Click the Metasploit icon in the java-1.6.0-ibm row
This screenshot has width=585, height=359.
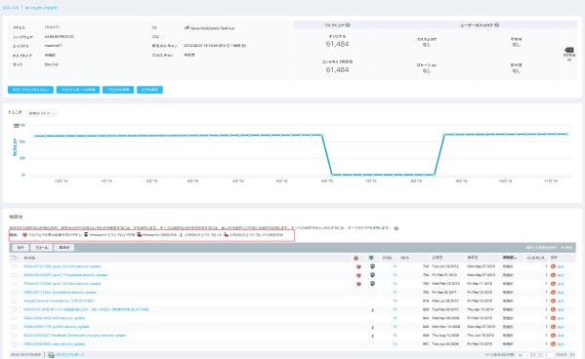[372, 266]
